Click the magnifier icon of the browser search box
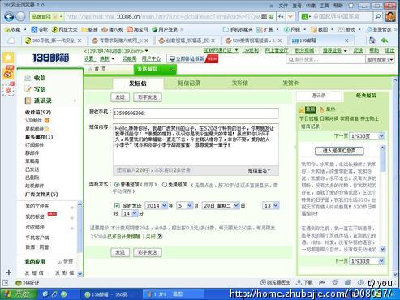Screen dimensions: 400x300 (377, 17)
